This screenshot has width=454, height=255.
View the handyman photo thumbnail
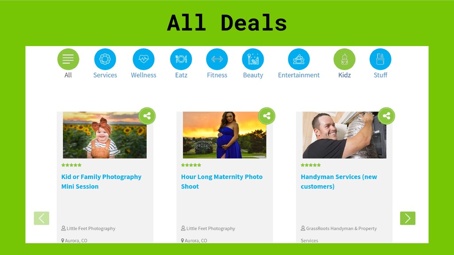pyautogui.click(x=344, y=135)
